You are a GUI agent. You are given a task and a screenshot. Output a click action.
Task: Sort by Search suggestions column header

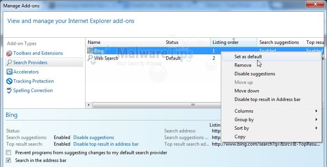[x=280, y=42]
